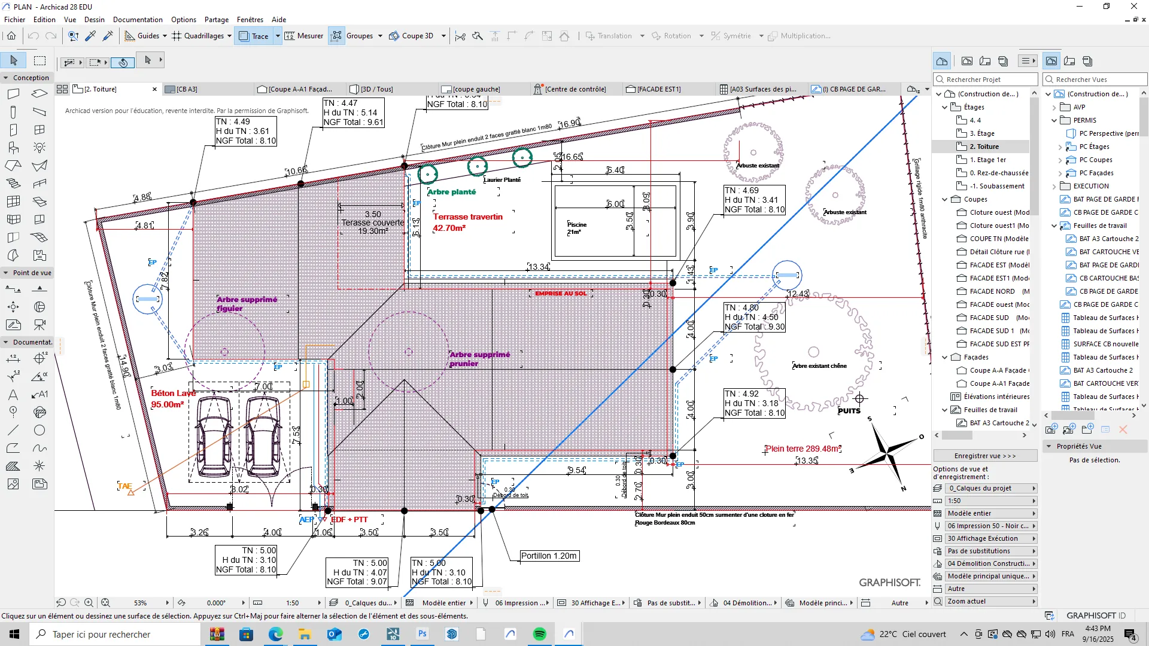This screenshot has height=646, width=1149.
Task: Collapse the PERMIS folder
Action: pos(1054,120)
